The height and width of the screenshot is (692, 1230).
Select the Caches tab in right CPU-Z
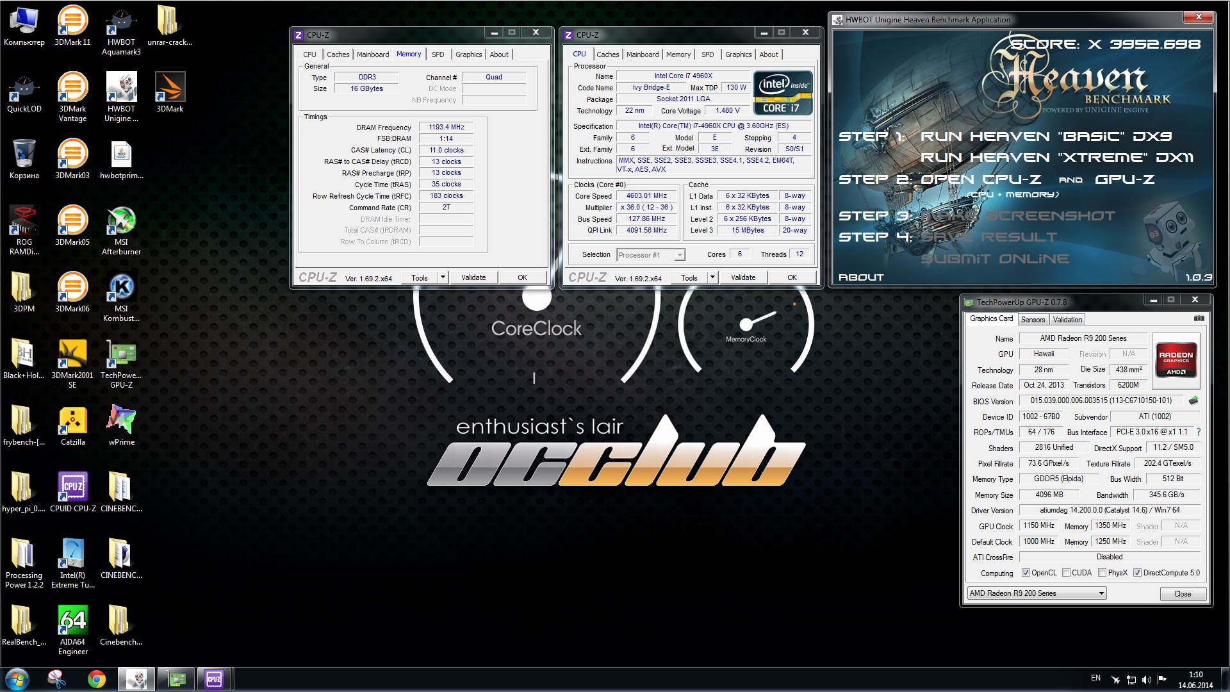(x=608, y=54)
